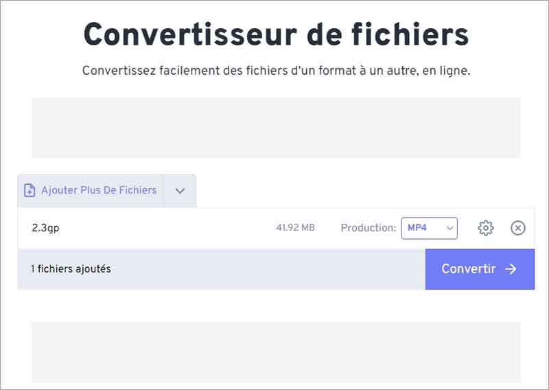The width and height of the screenshot is (549, 390).
Task: Click the Ajouter Plus De Fichiers button
Action: pos(91,191)
